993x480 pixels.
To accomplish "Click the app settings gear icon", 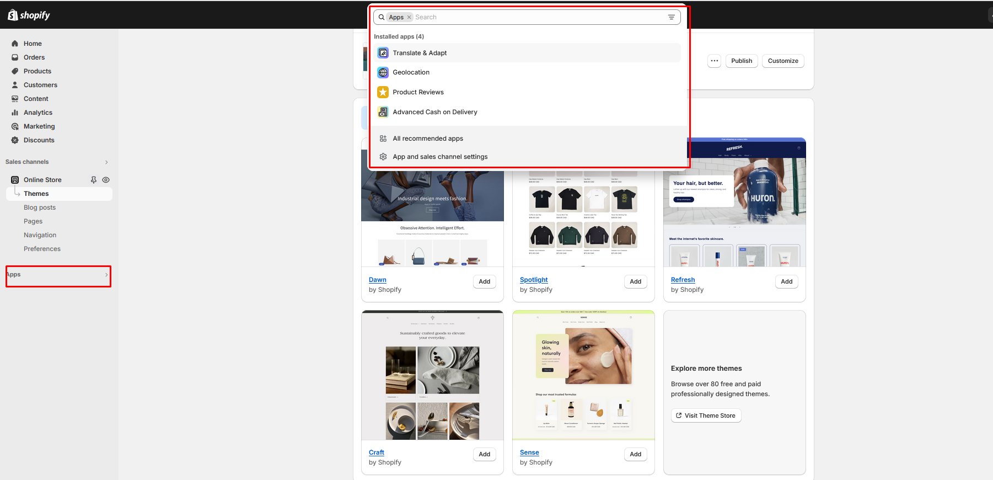I will pos(383,157).
